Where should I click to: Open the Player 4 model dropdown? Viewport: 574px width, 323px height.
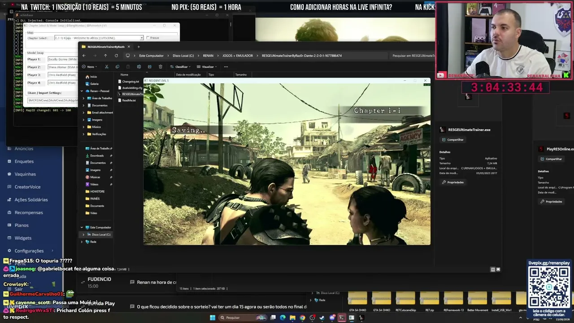[63, 83]
